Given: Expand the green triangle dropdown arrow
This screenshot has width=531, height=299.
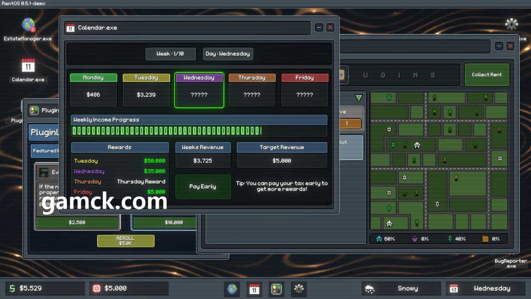Looking at the screenshot, I should point(358,98).
